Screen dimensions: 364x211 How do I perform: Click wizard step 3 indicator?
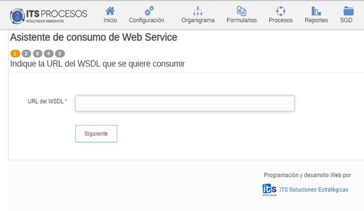[x=37, y=53]
